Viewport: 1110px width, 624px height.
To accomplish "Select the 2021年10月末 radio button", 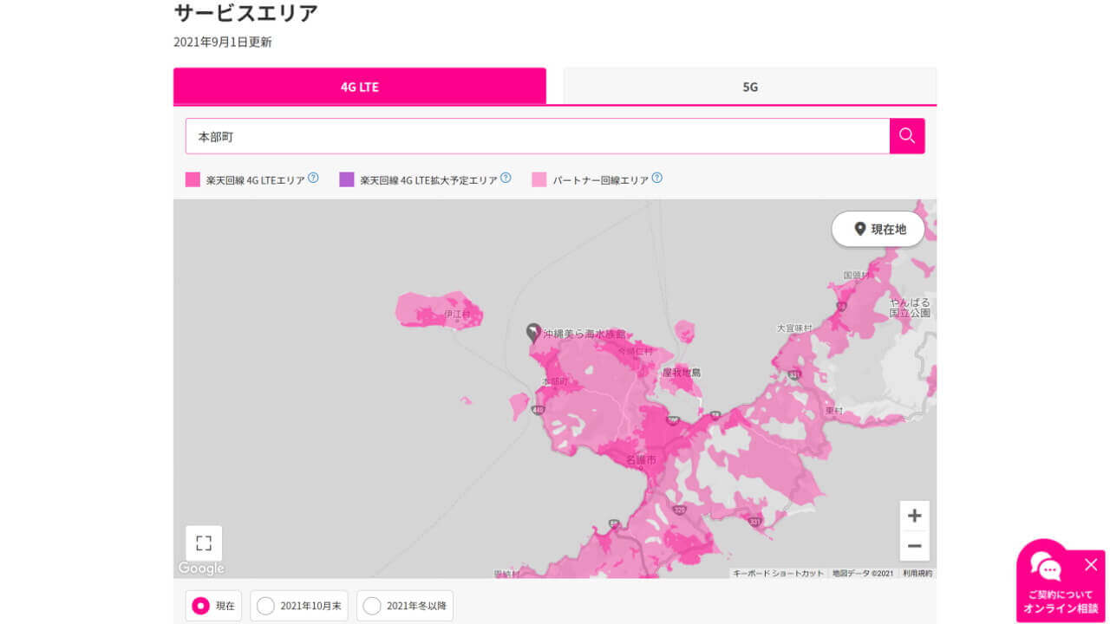I will (x=264, y=606).
